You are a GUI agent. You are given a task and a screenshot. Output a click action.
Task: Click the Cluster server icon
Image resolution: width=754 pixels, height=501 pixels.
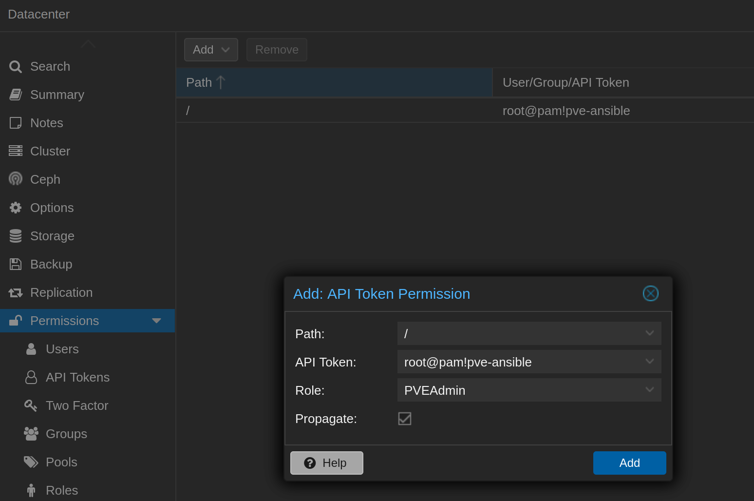click(x=16, y=151)
